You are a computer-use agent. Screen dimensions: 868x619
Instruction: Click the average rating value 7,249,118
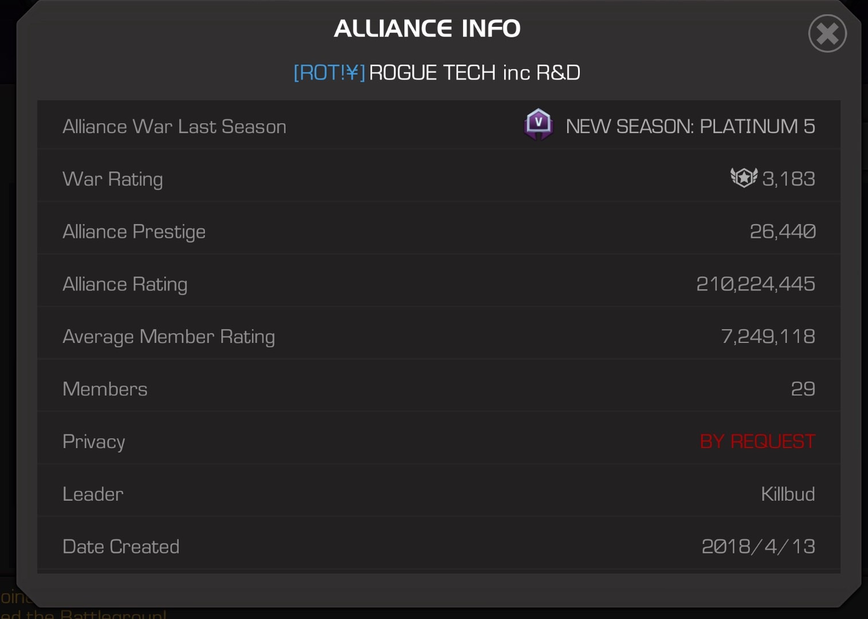pyautogui.click(x=768, y=337)
